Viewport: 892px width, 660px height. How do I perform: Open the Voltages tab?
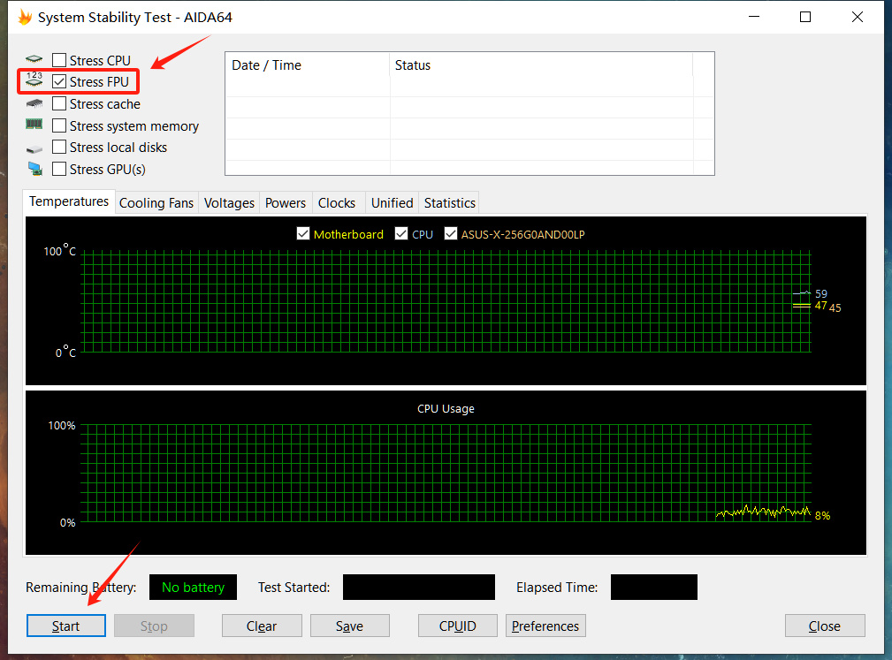(229, 203)
